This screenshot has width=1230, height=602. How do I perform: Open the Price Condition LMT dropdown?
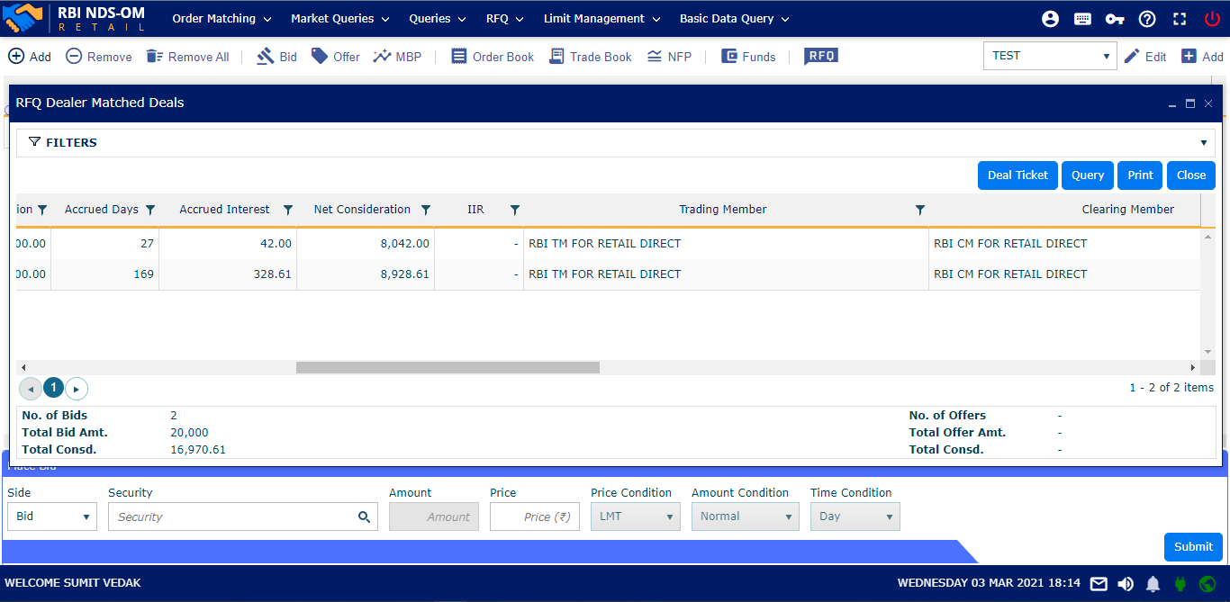coord(636,517)
